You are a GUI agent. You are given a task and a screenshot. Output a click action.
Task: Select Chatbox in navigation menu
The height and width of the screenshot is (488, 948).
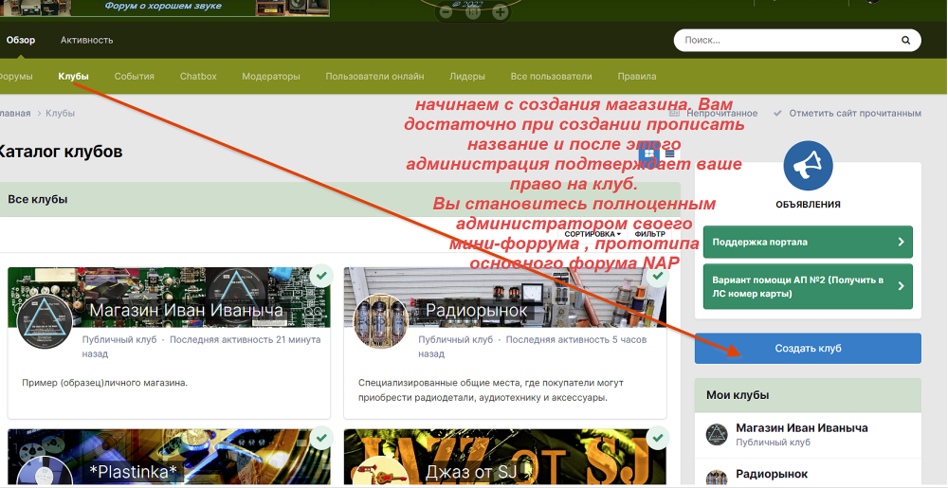pyautogui.click(x=198, y=76)
